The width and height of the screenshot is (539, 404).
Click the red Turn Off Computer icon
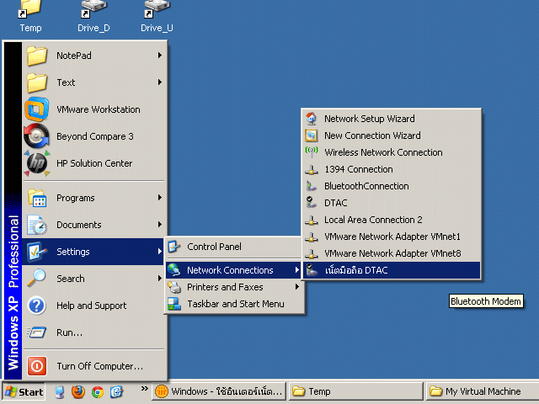[37, 366]
